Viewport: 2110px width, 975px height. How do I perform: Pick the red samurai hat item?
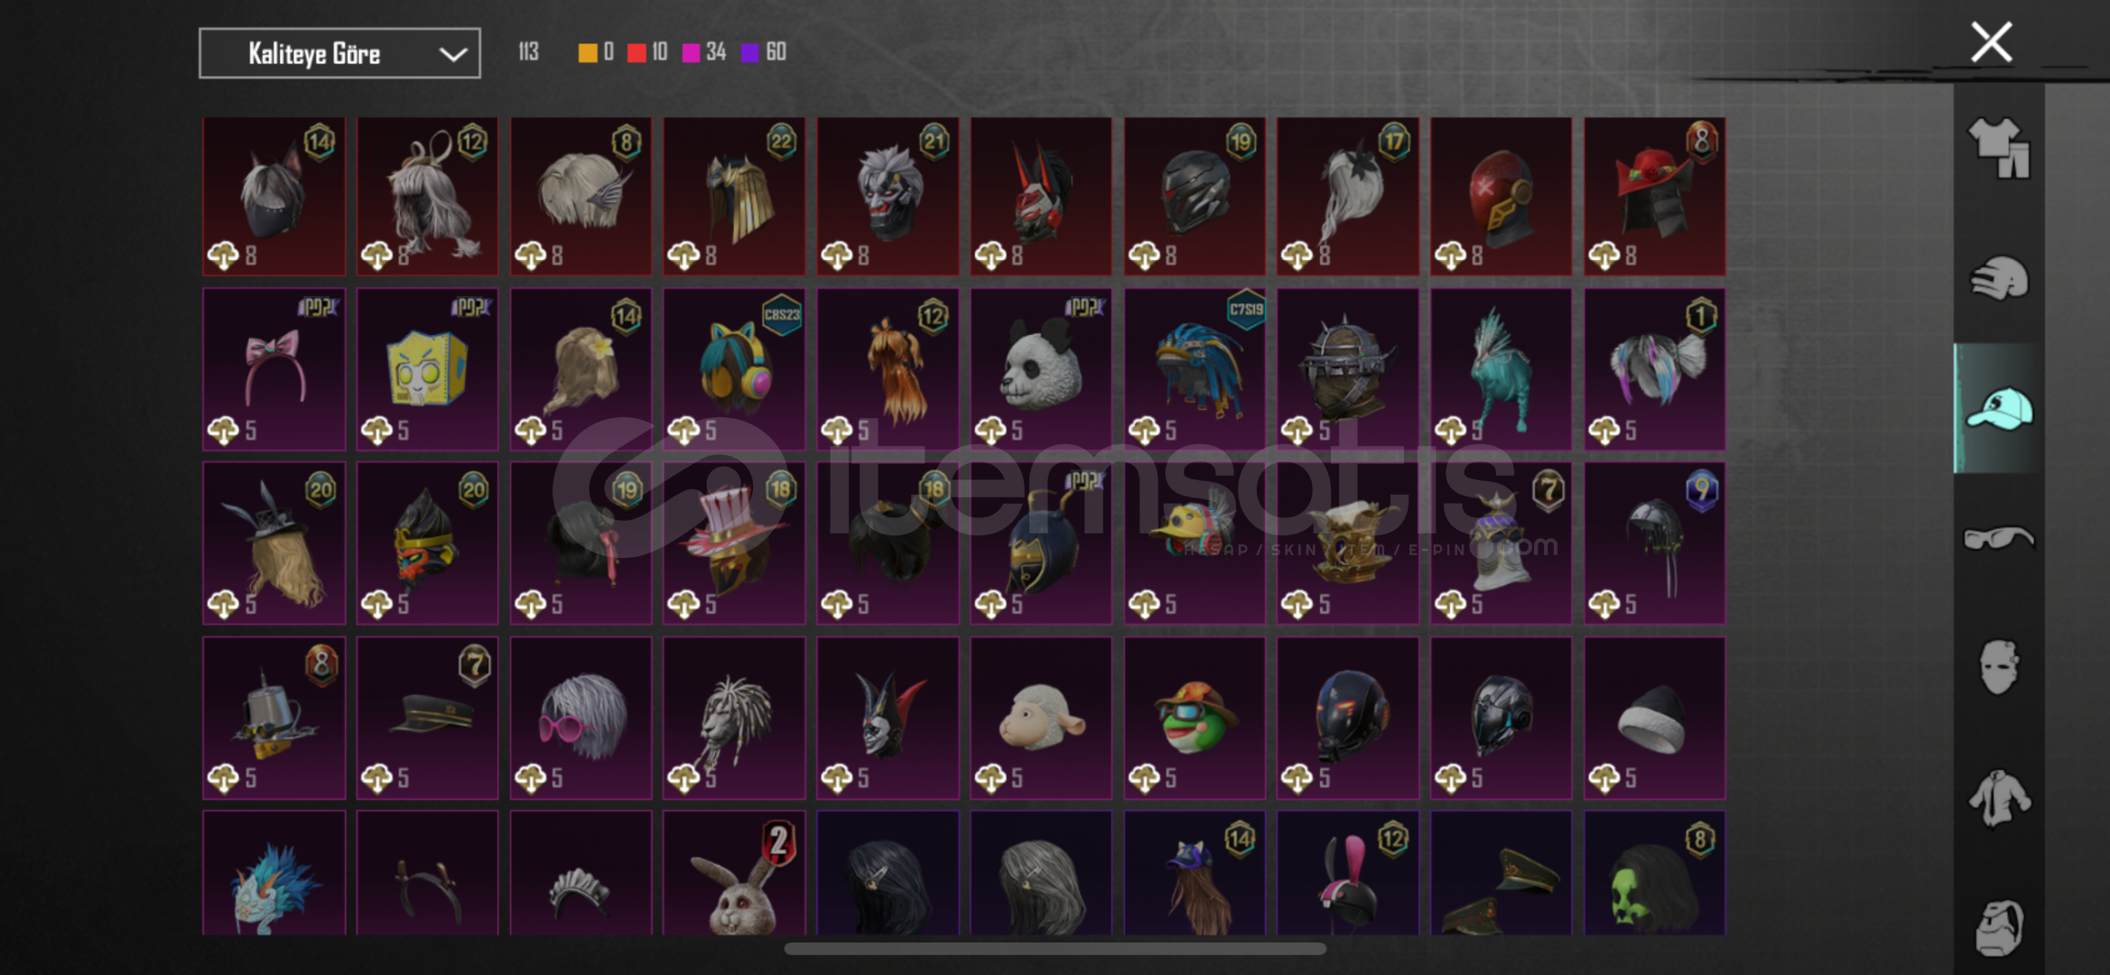[x=1655, y=196]
